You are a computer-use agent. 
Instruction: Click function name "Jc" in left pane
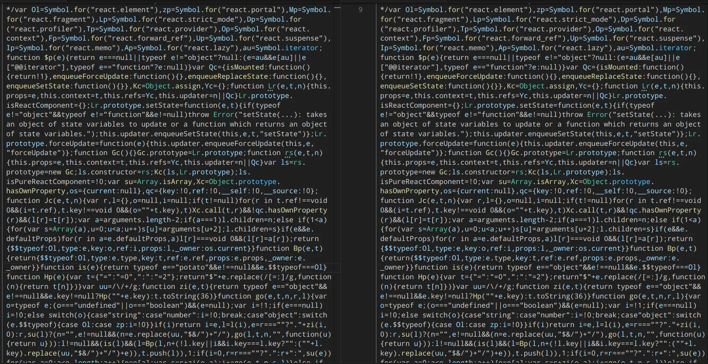click(48, 200)
